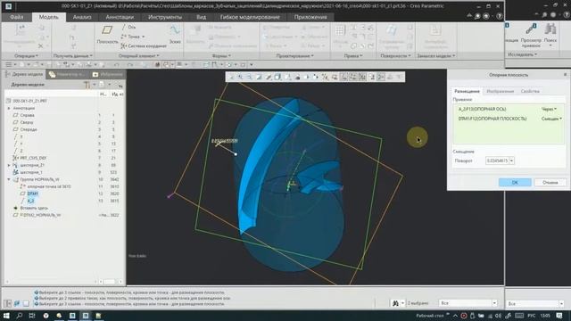Open the Формы group dropdown

[x=221, y=55]
